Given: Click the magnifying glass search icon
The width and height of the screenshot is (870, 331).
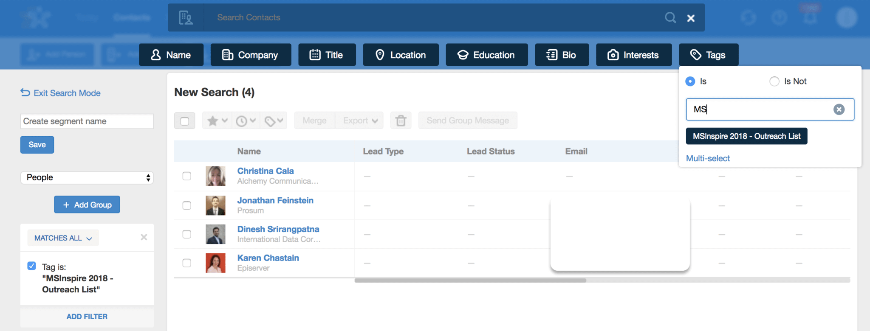Looking at the screenshot, I should point(670,18).
